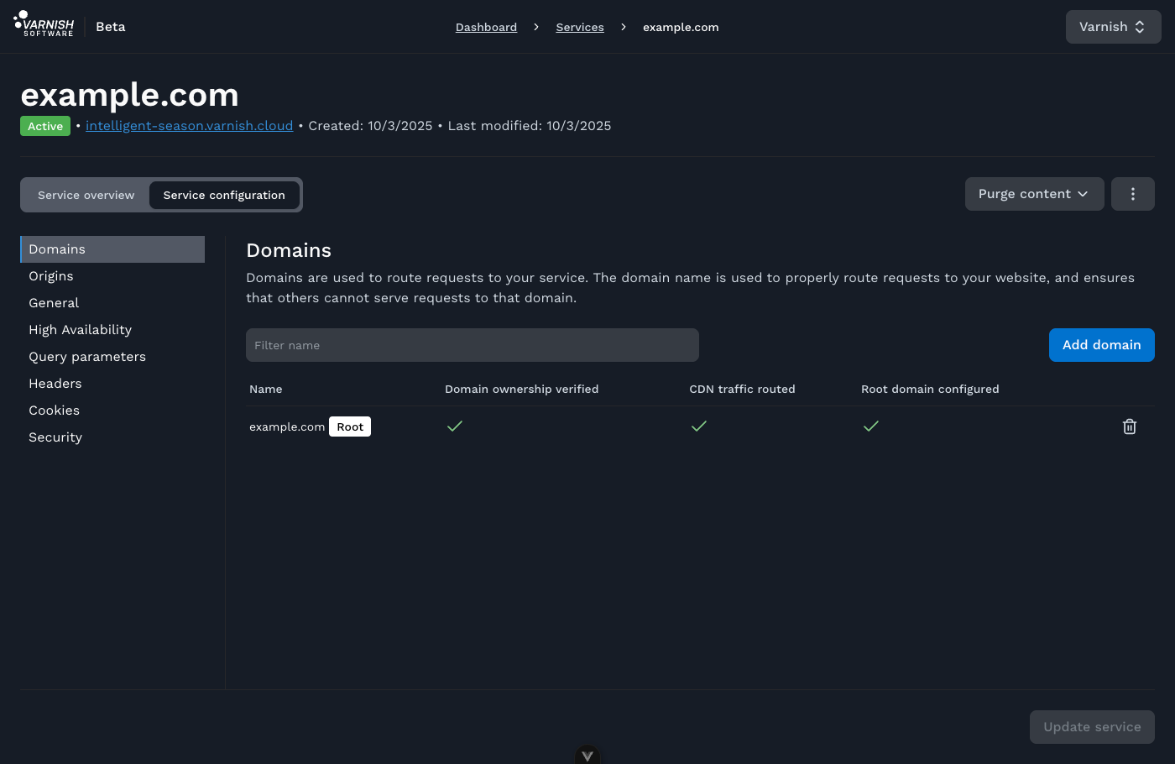Open the Origins settings section
The image size is (1175, 764).
point(51,276)
